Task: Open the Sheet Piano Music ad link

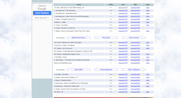Action: (x=79, y=38)
